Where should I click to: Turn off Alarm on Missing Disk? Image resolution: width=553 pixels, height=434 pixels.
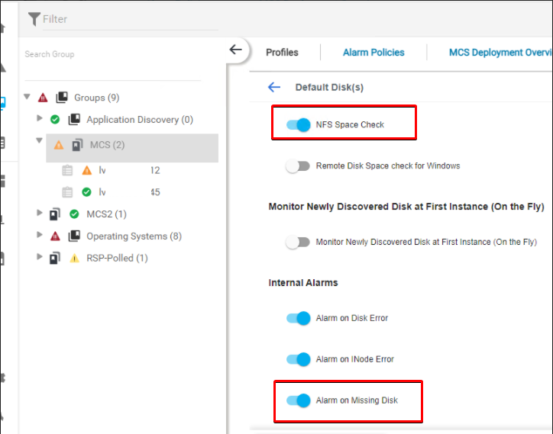tap(299, 400)
